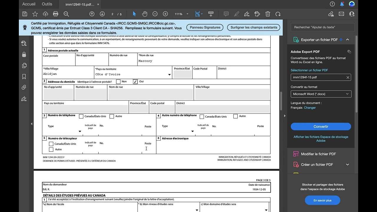Check Canada/États-Unis under Numéro de télécopieur
The width and height of the screenshot is (377, 212).
(x=51, y=144)
